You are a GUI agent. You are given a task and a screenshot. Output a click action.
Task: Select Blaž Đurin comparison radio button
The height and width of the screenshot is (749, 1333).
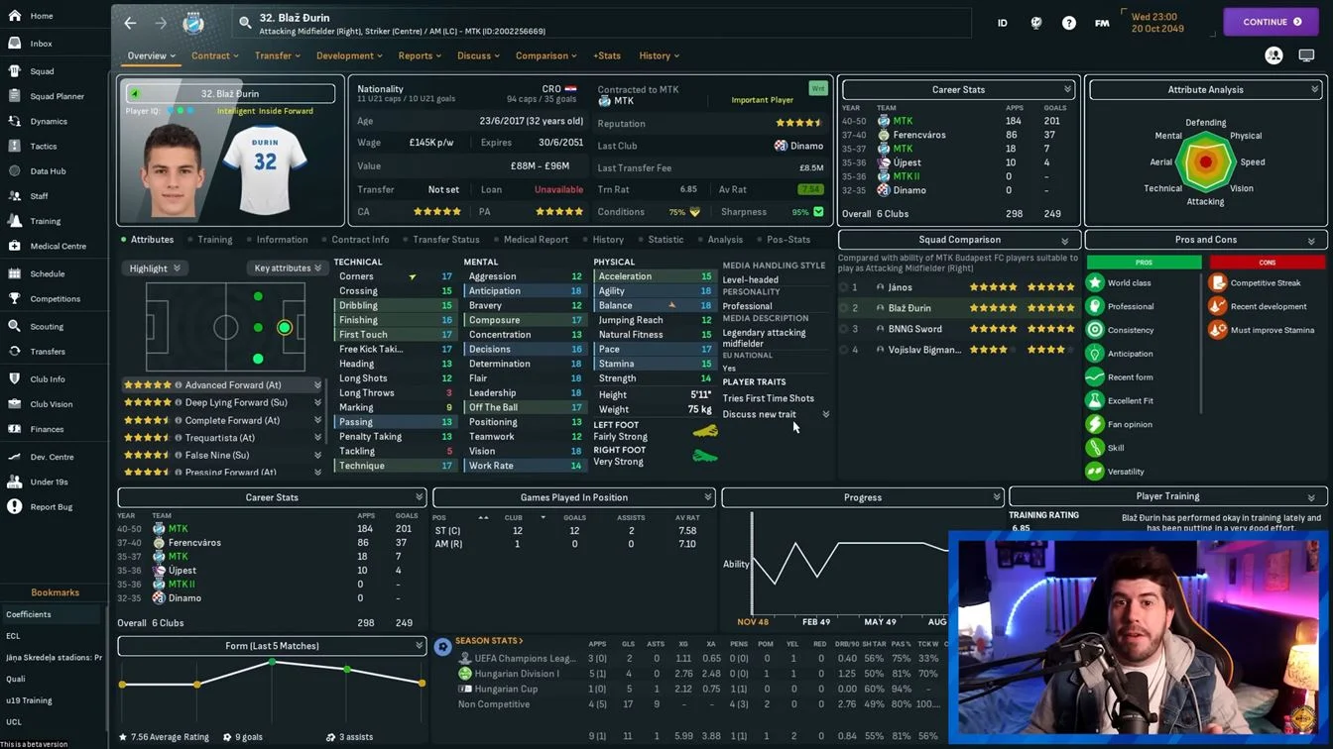pos(844,308)
